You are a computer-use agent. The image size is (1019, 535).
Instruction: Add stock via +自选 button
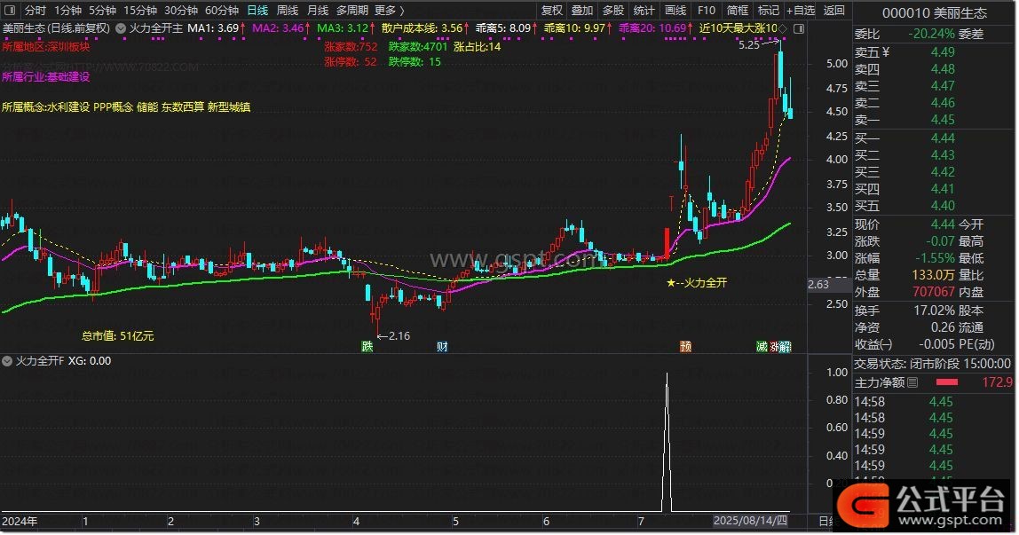tap(801, 11)
